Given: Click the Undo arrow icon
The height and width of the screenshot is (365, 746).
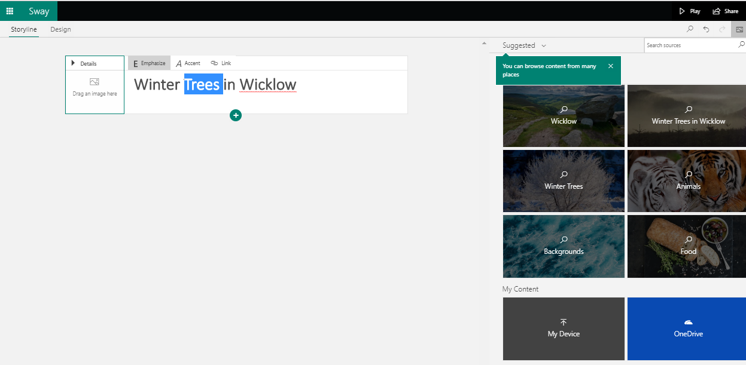Looking at the screenshot, I should [x=706, y=29].
